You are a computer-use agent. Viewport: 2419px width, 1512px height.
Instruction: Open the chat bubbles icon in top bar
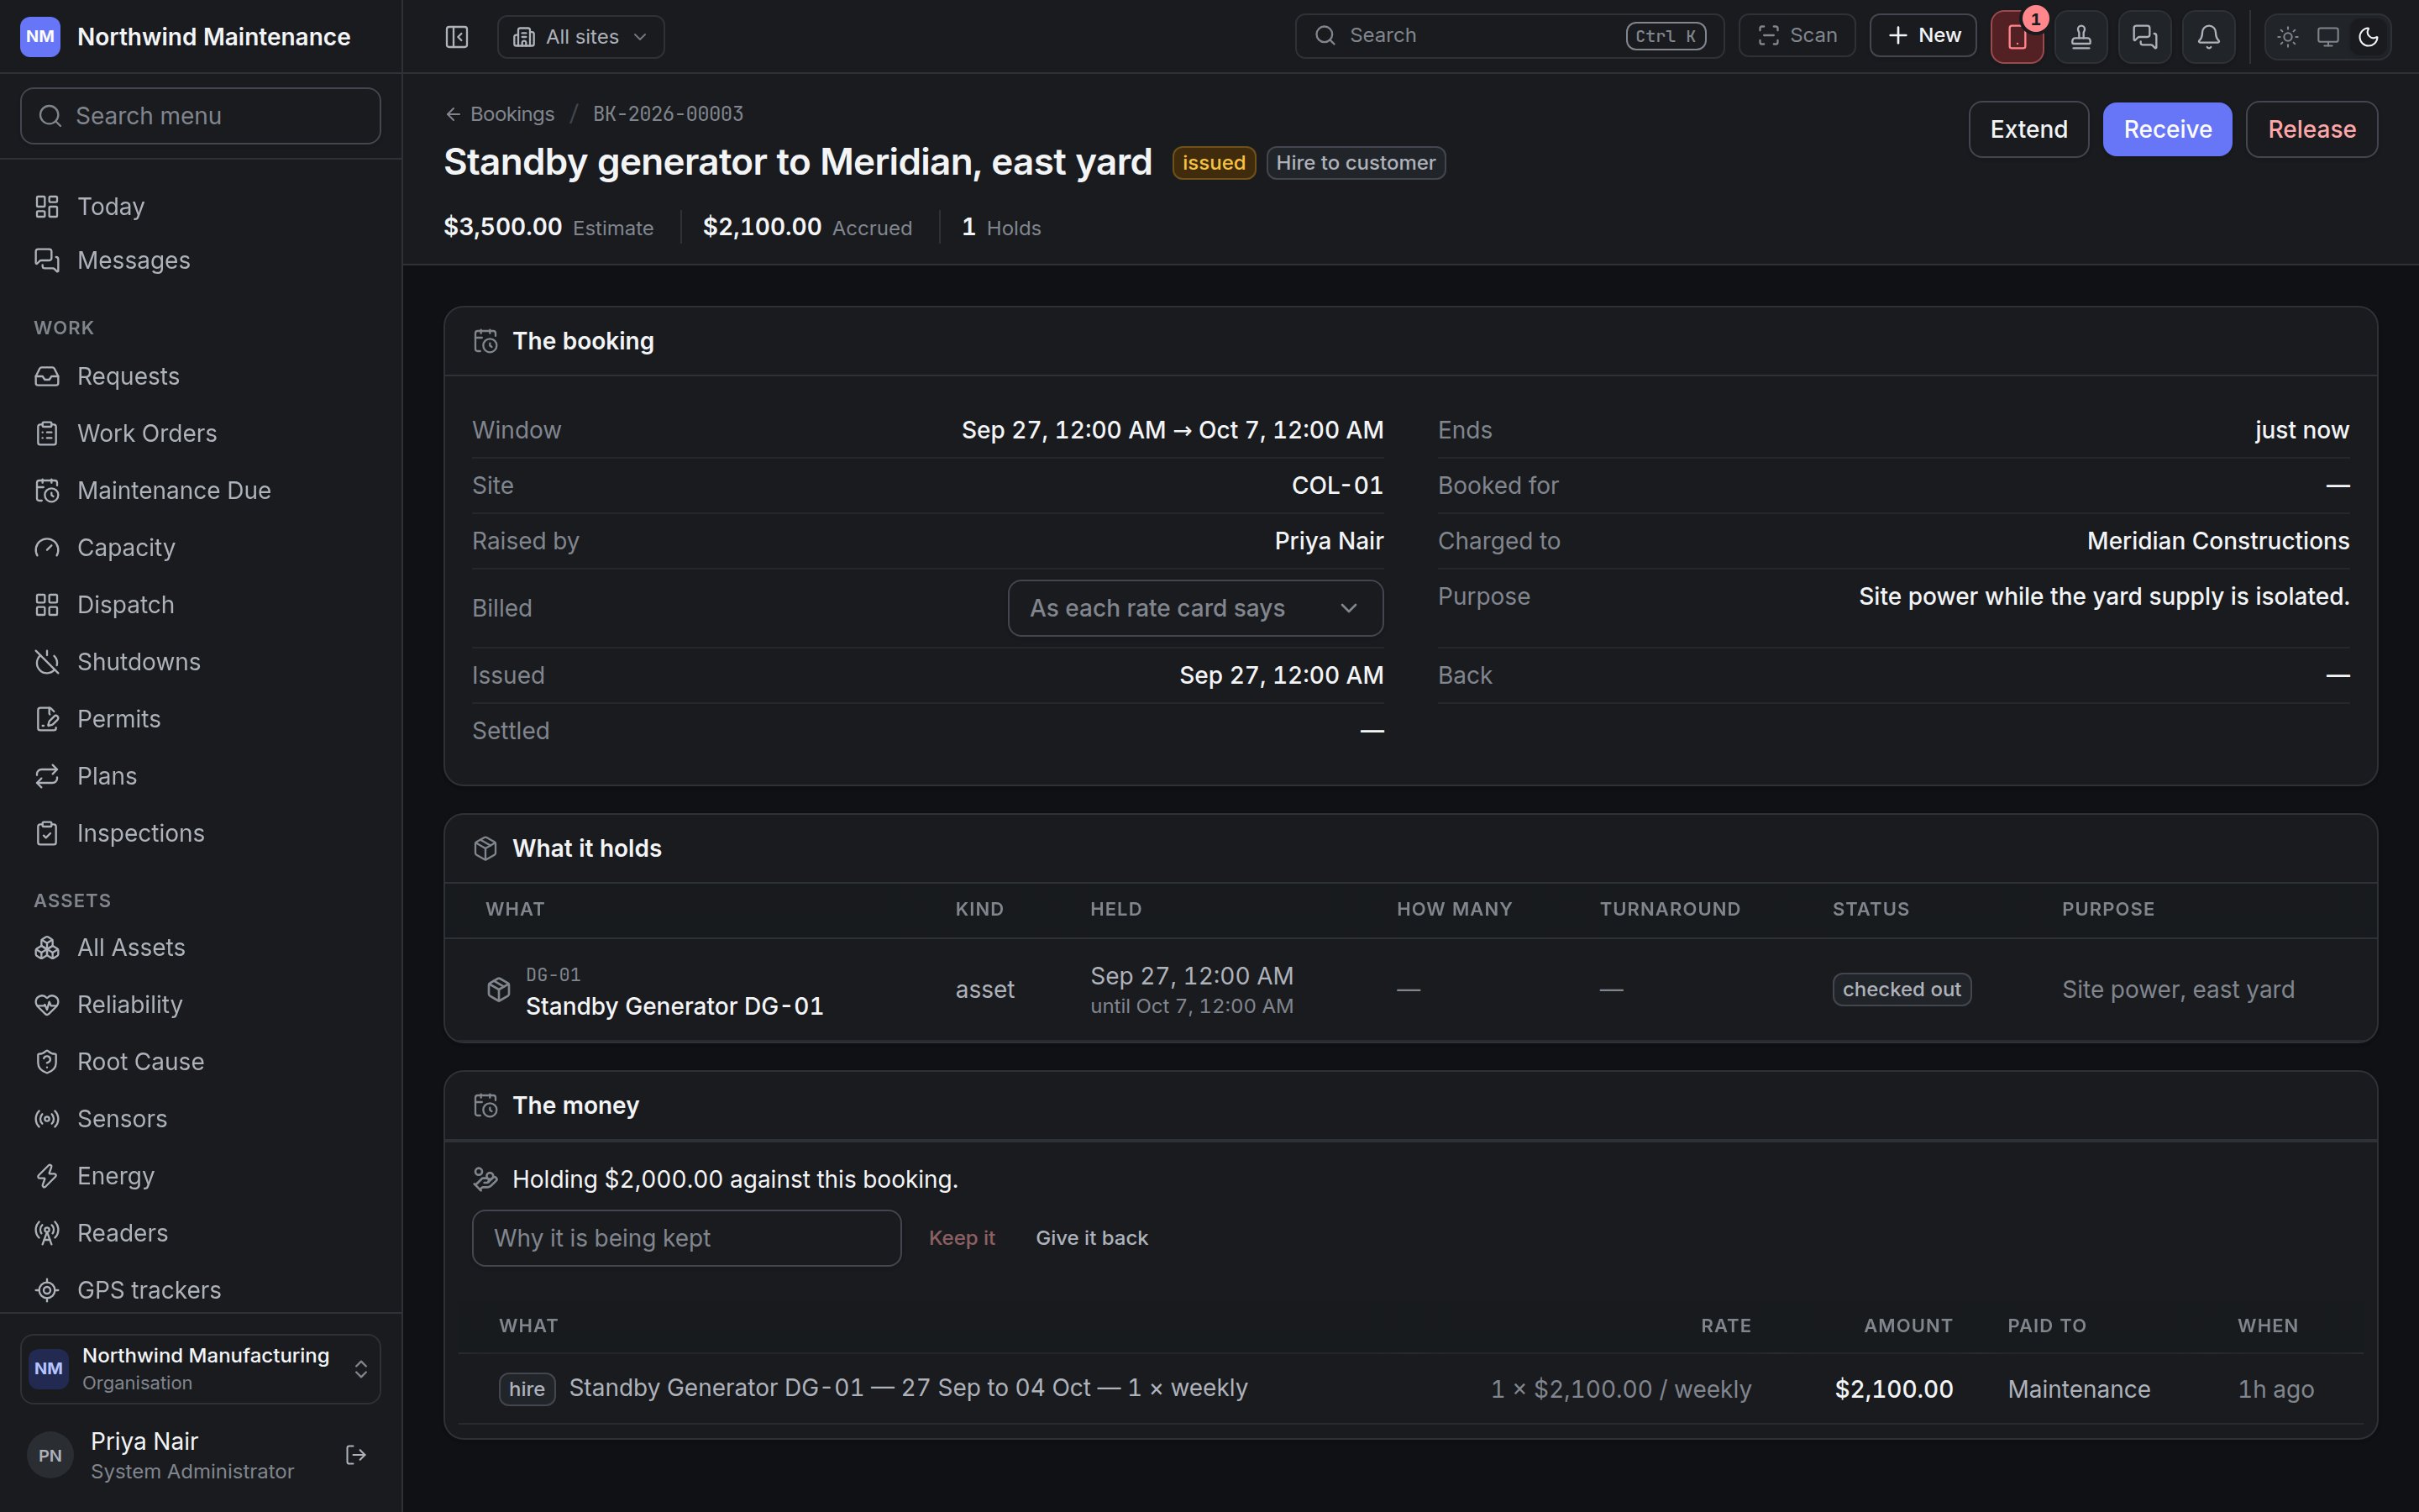click(x=2145, y=37)
